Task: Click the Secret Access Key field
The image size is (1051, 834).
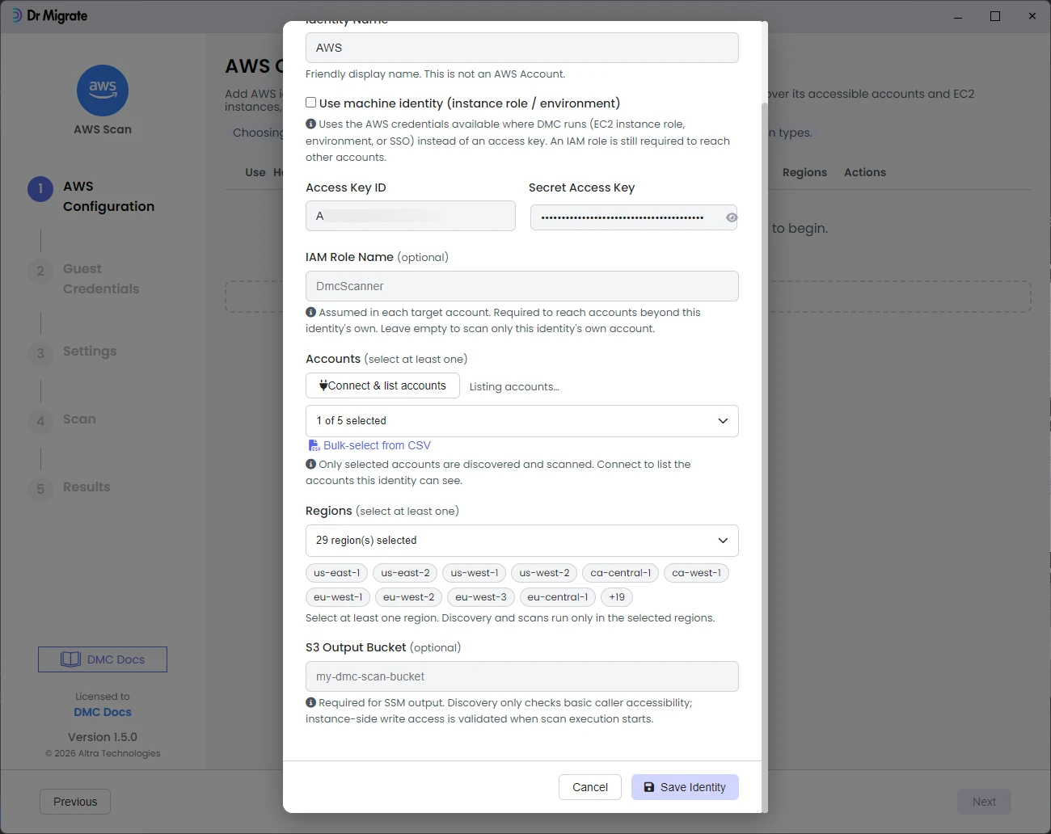Action: point(634,217)
